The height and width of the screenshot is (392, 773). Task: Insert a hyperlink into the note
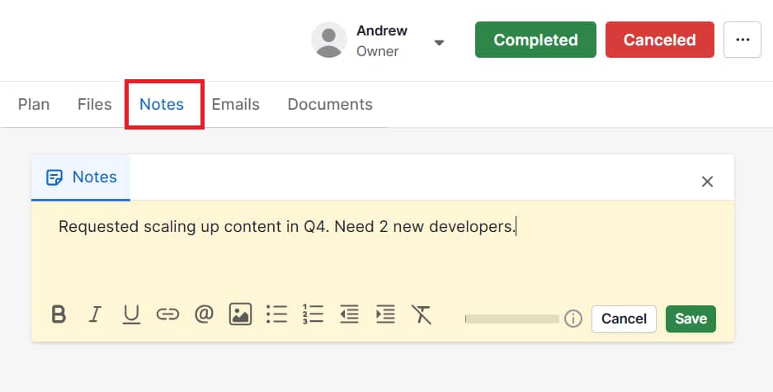point(167,314)
